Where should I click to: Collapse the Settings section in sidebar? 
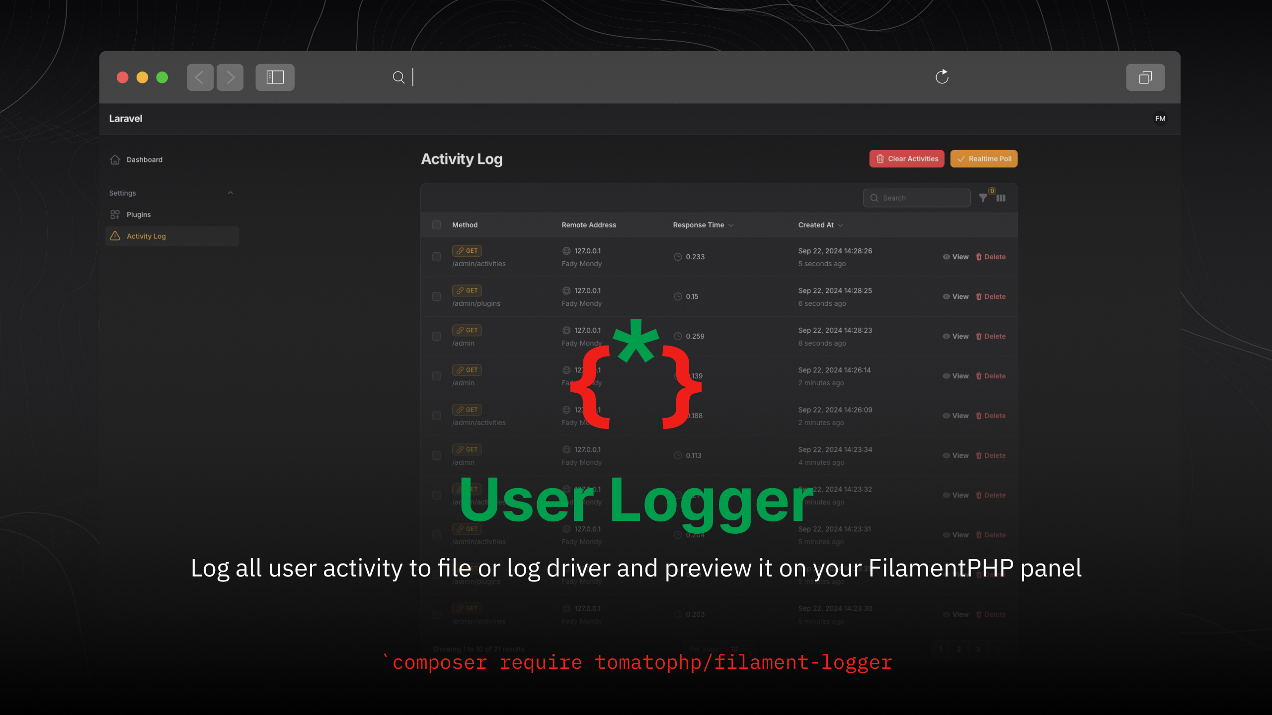[x=230, y=193]
